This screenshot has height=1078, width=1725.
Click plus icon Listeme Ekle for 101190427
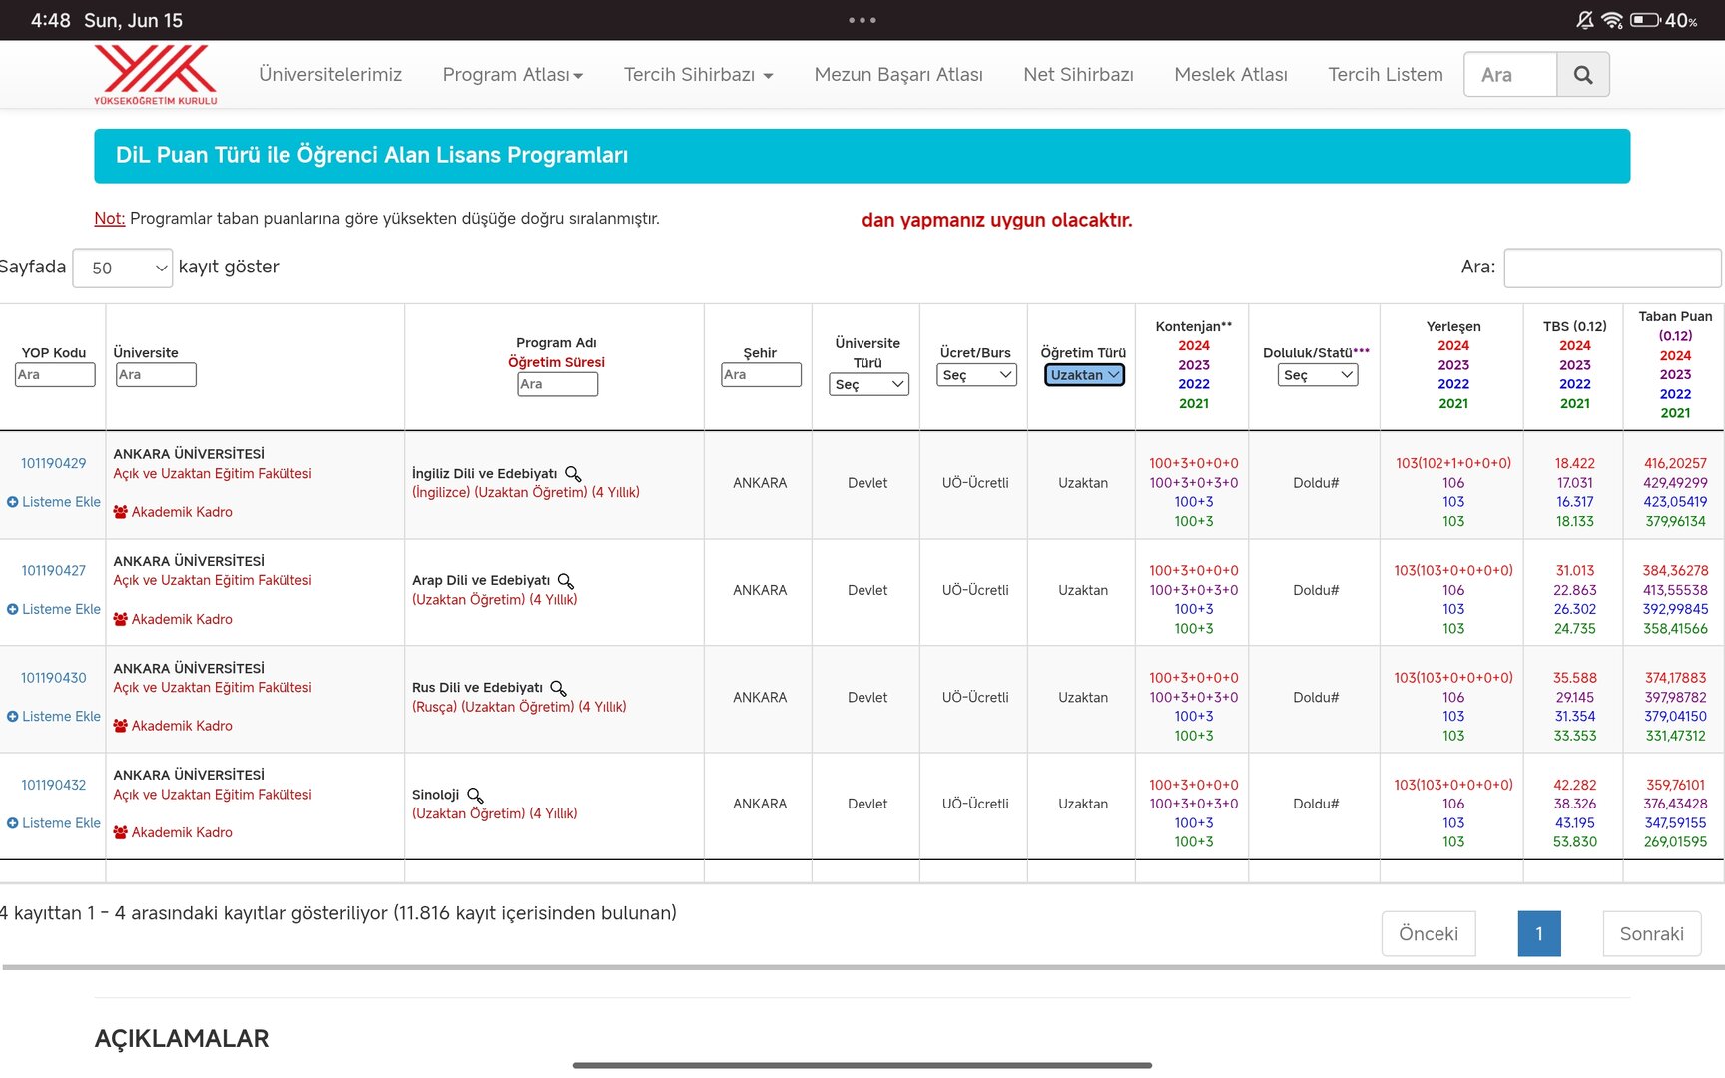13,609
